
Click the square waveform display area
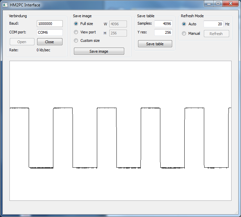(x=121, y=131)
